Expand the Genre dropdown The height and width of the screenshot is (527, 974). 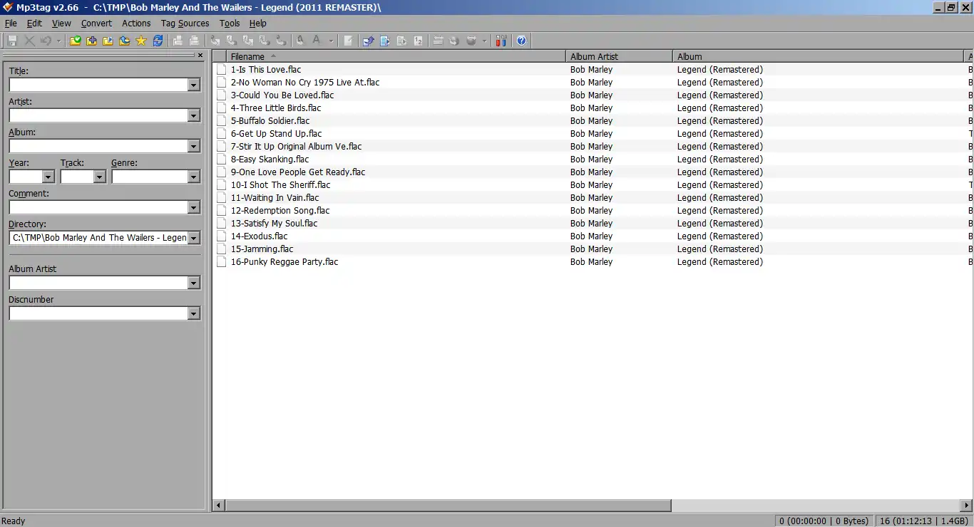pyautogui.click(x=194, y=177)
